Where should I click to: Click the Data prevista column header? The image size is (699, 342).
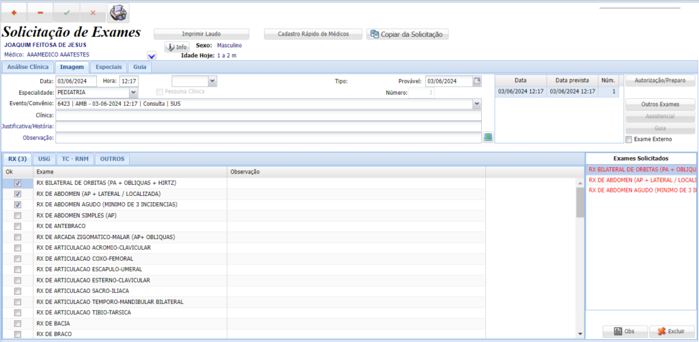coord(572,81)
